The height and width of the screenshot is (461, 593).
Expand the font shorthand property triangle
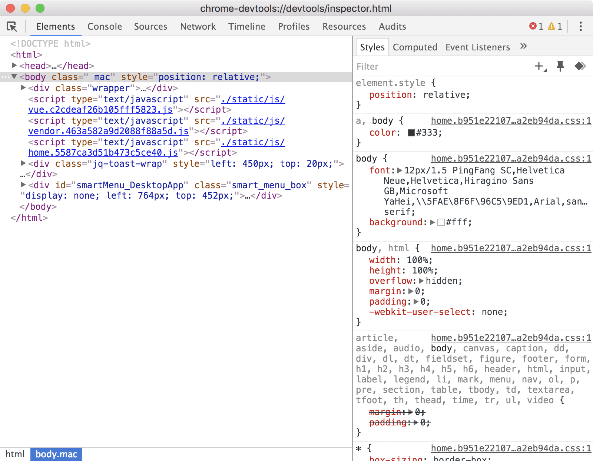click(x=400, y=170)
